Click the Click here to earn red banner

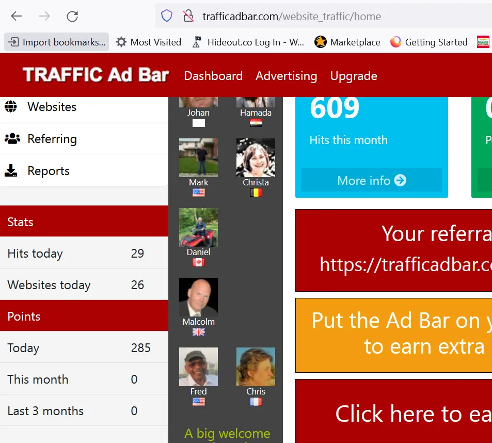coord(394,411)
